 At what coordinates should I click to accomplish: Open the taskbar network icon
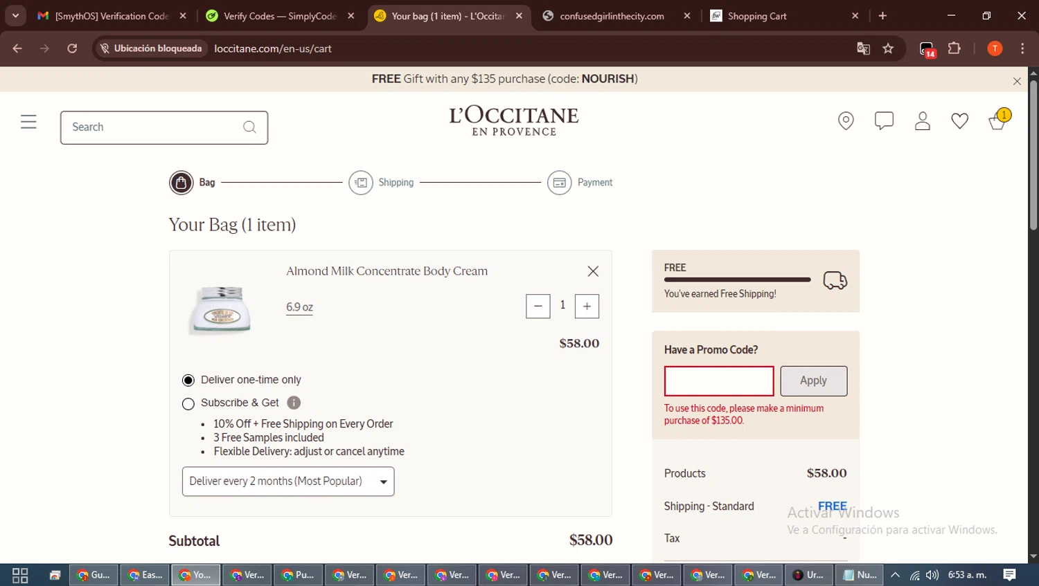click(914, 575)
